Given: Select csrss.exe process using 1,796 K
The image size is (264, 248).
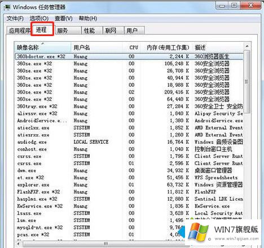Looking at the screenshot, I should [129, 156].
